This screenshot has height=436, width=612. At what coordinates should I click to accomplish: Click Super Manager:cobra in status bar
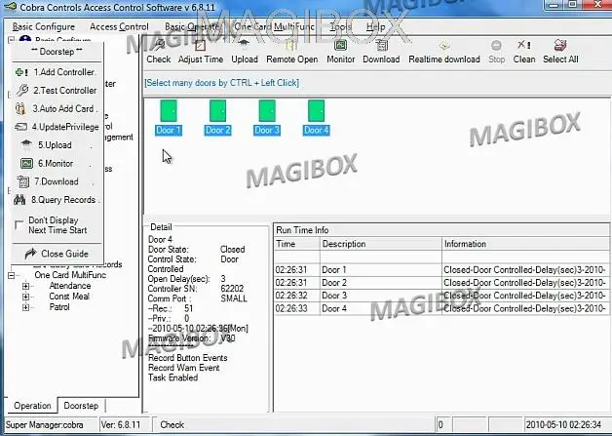(x=44, y=425)
